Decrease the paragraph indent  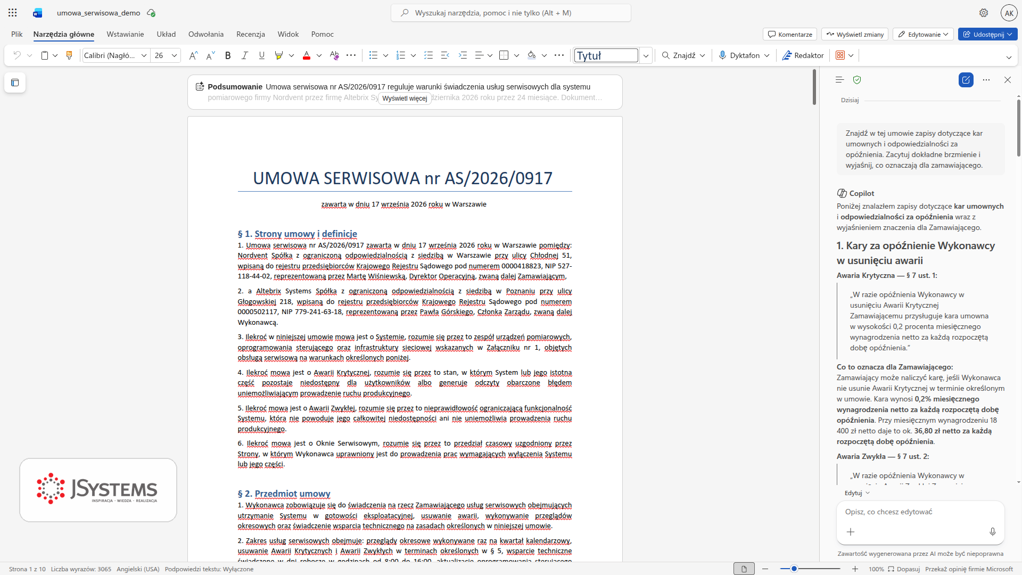click(x=446, y=55)
